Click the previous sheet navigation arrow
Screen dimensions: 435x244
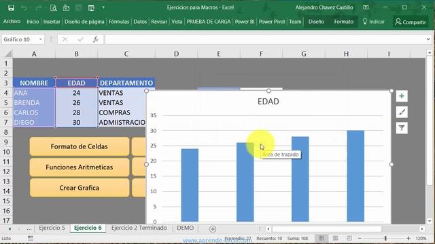click(10, 229)
